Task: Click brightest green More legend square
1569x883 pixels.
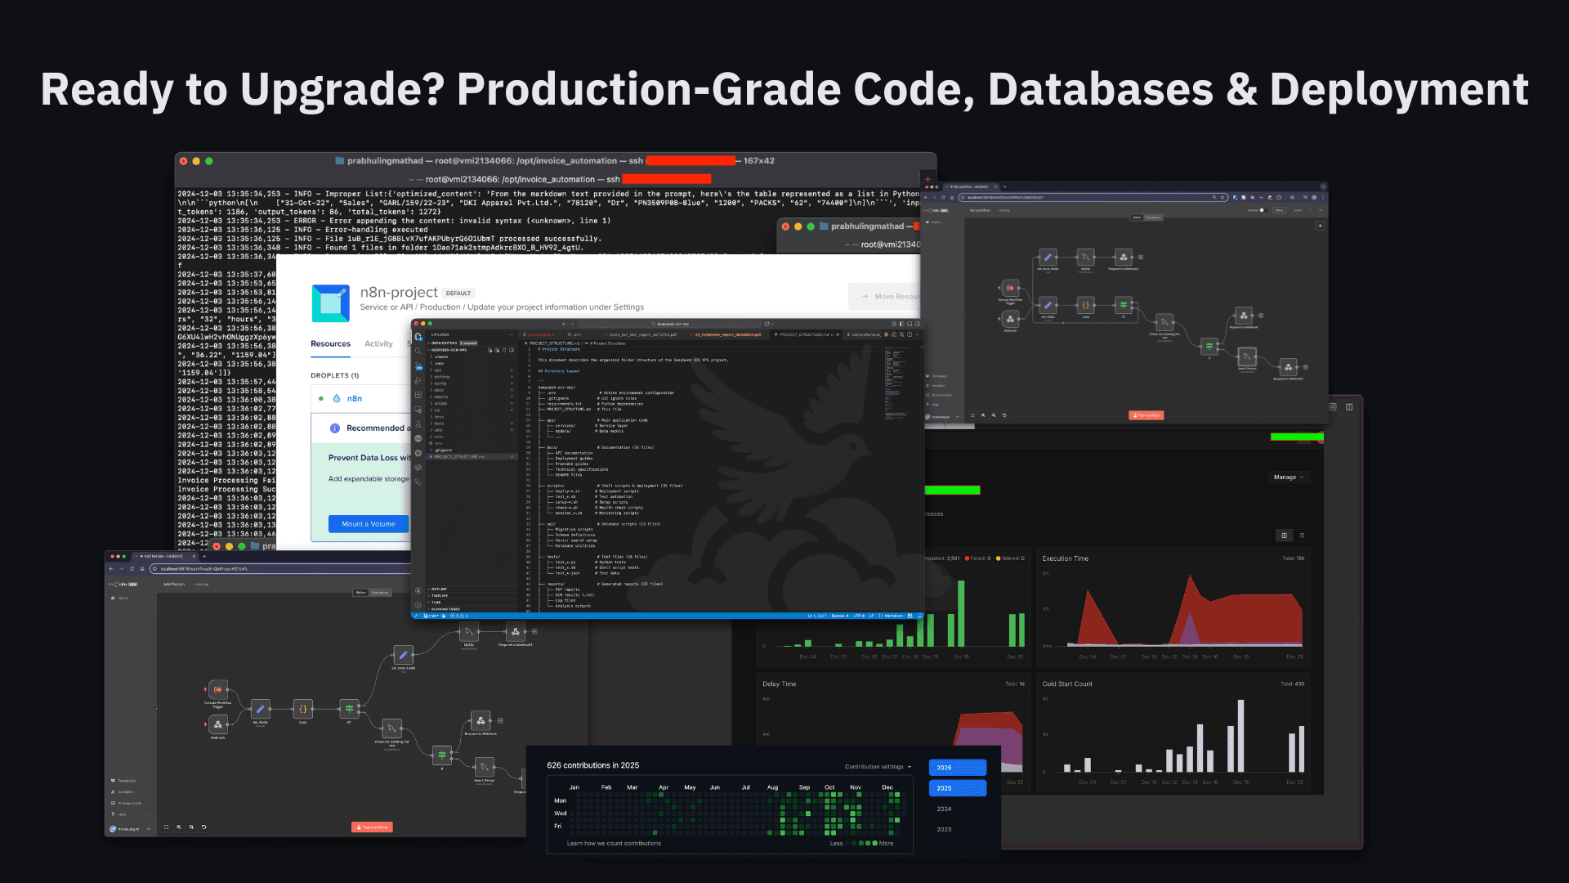Action: [x=874, y=843]
